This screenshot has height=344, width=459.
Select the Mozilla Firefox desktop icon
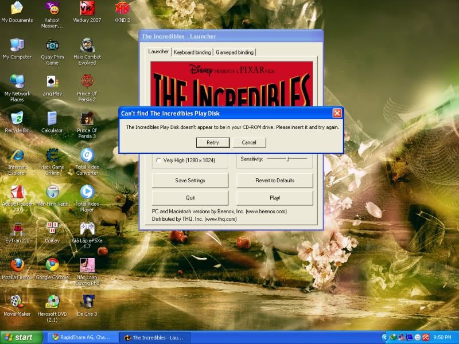click(17, 269)
